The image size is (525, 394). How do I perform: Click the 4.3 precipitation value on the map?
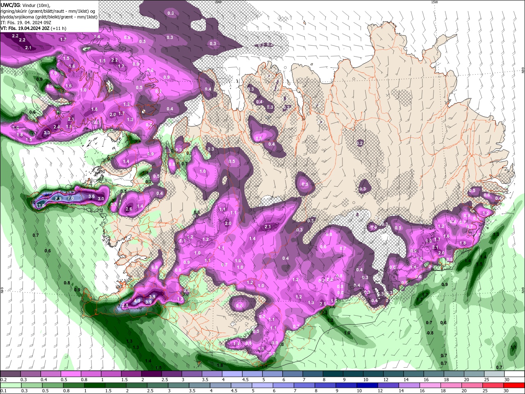click(137, 301)
